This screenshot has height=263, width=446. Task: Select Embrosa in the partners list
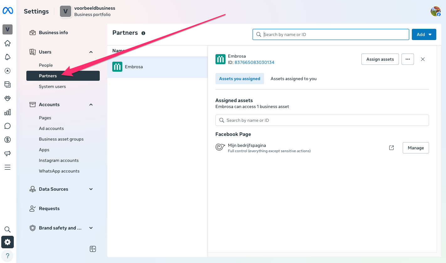157,67
